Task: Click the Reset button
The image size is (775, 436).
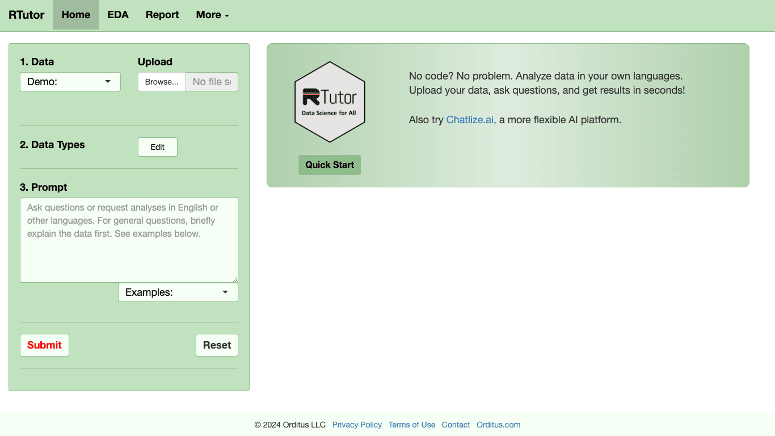Action: click(x=217, y=345)
